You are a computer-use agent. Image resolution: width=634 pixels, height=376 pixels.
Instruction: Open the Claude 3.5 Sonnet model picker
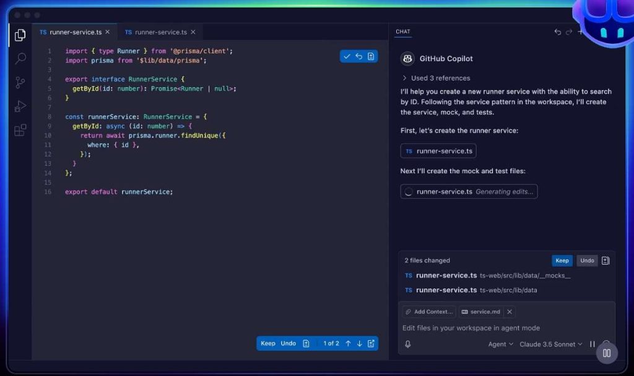pos(550,344)
